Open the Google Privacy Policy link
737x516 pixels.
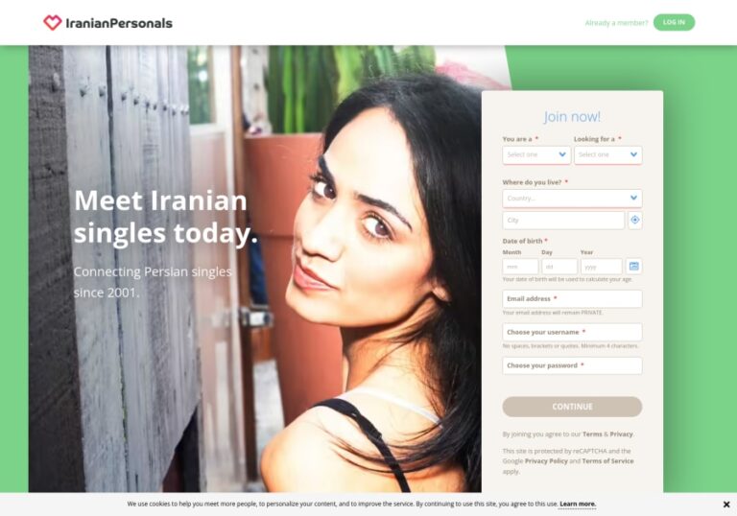(x=546, y=461)
